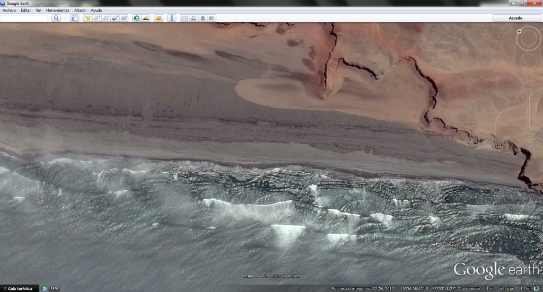The height and width of the screenshot is (292, 543).
Task: Focus the search input field
Action: coord(24,18)
